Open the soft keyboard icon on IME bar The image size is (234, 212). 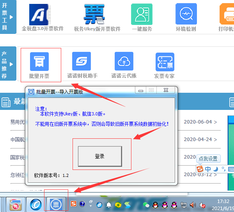[x=231, y=169]
